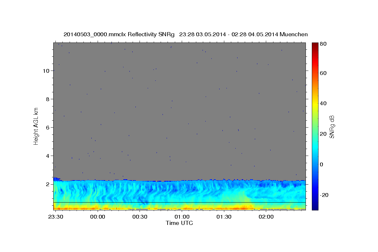Click the 02:00 time tick label

pyautogui.click(x=266, y=217)
